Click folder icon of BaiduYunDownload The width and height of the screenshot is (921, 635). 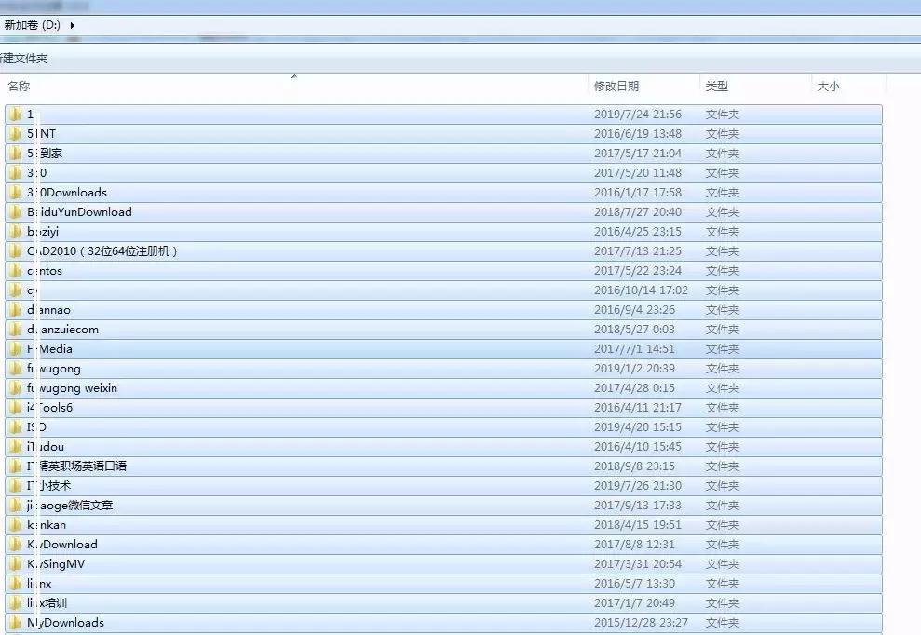[x=16, y=212]
